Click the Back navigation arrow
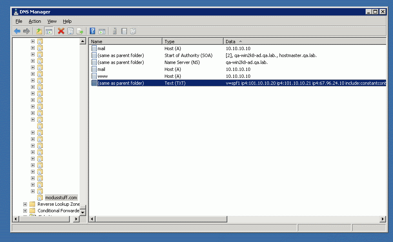 point(17,31)
